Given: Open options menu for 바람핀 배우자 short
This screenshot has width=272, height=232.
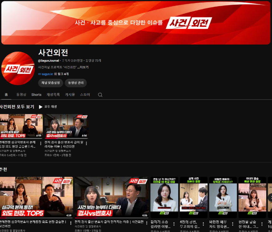Looking at the screenshot, I should coord(232,224).
